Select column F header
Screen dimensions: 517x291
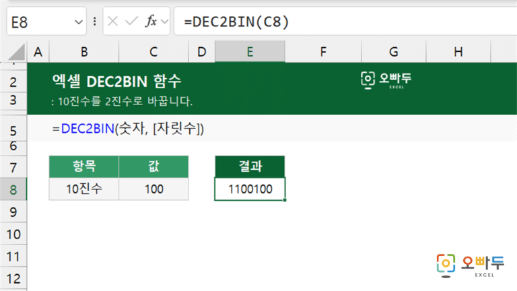point(323,52)
